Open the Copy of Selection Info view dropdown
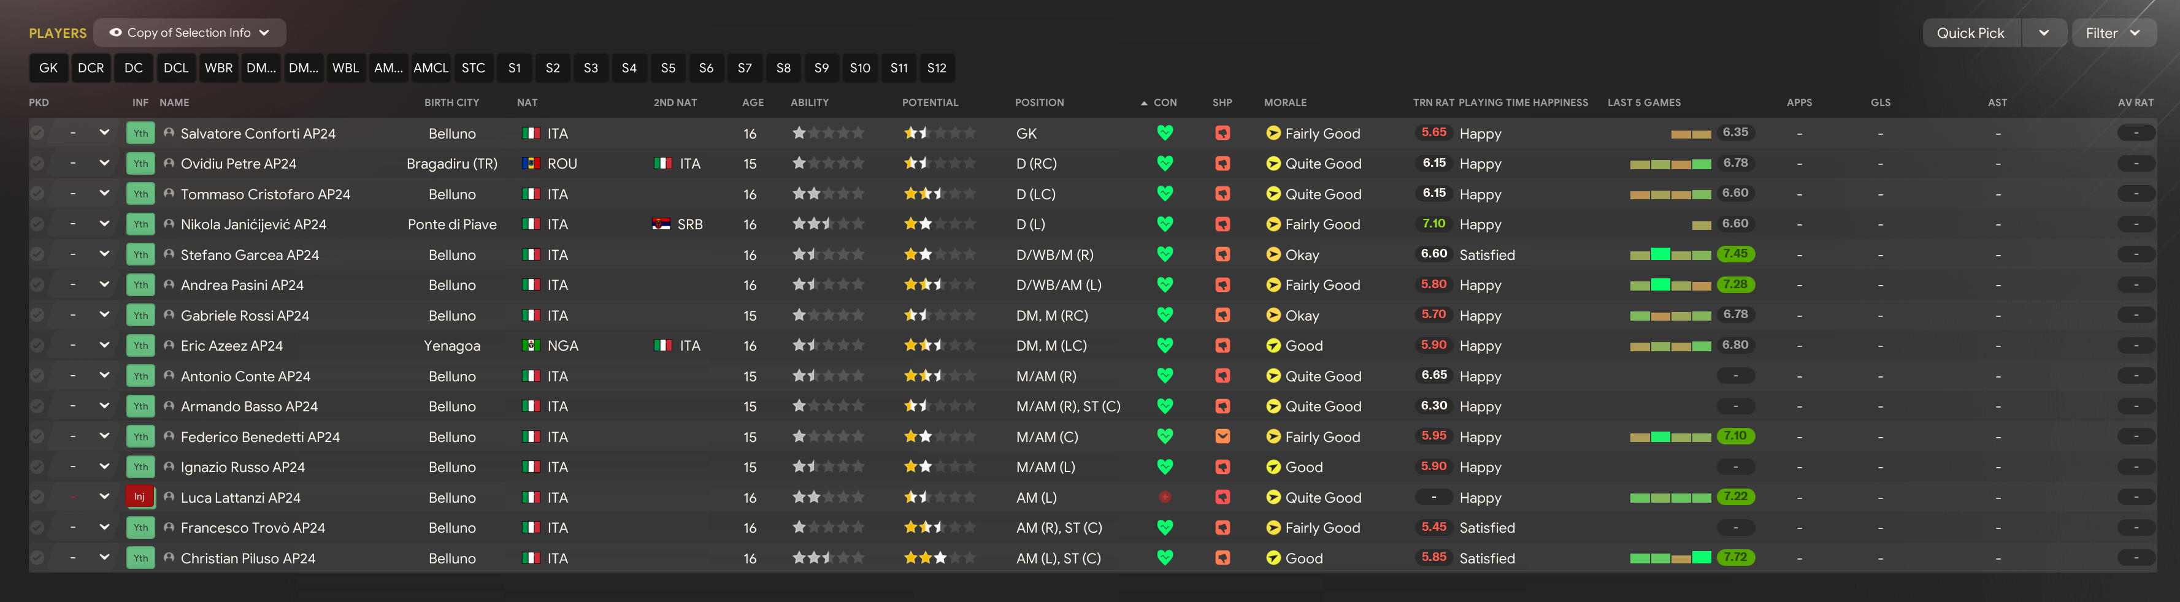This screenshot has width=2180, height=602. click(190, 33)
